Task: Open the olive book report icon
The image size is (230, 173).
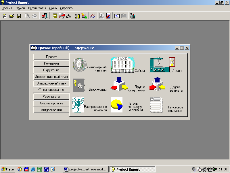Action: point(55,16)
